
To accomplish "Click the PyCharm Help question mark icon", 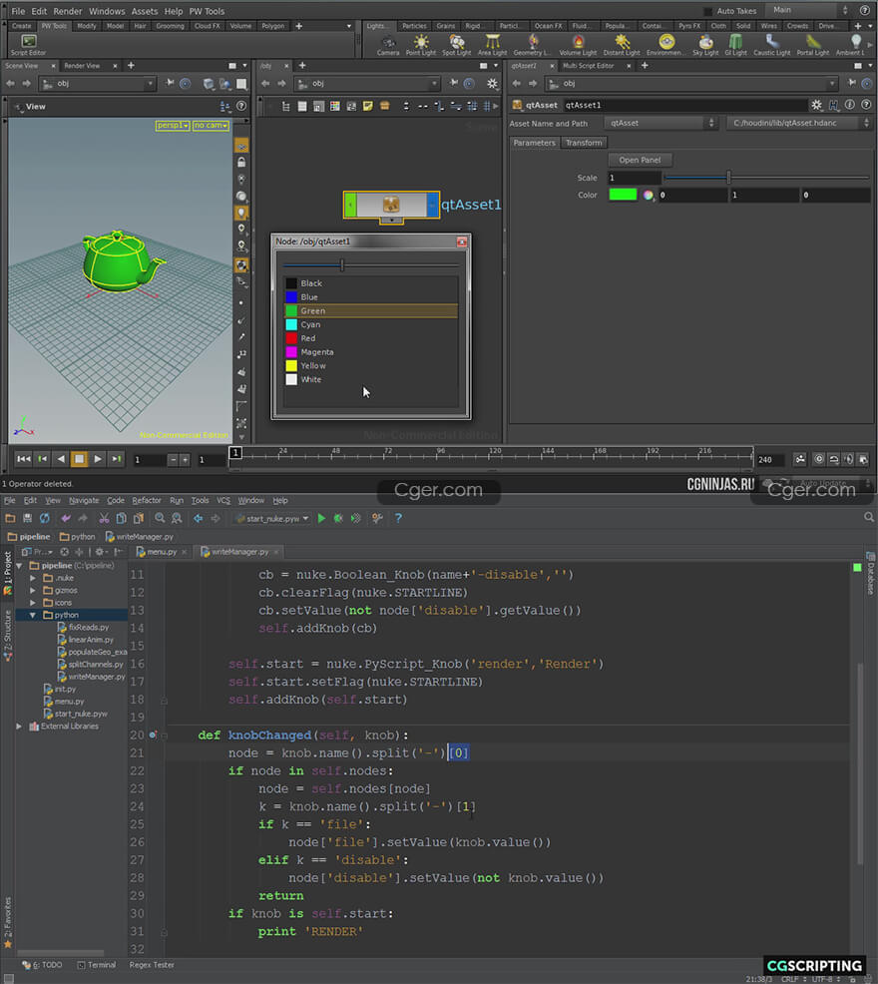I will 398,518.
